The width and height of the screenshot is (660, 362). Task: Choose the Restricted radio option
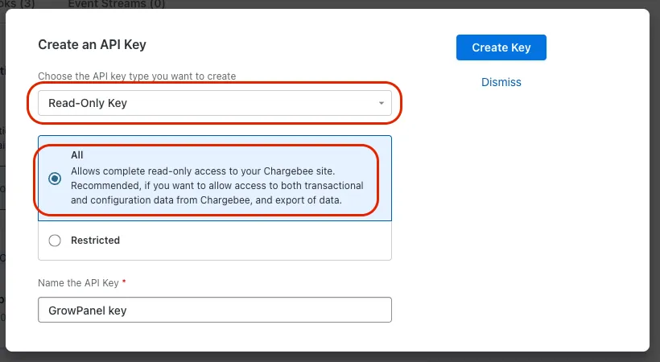(x=55, y=241)
